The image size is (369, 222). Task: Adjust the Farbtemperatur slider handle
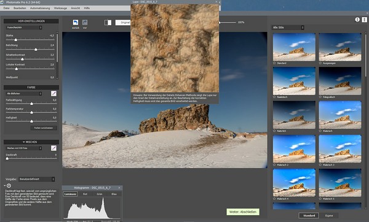click(x=31, y=112)
